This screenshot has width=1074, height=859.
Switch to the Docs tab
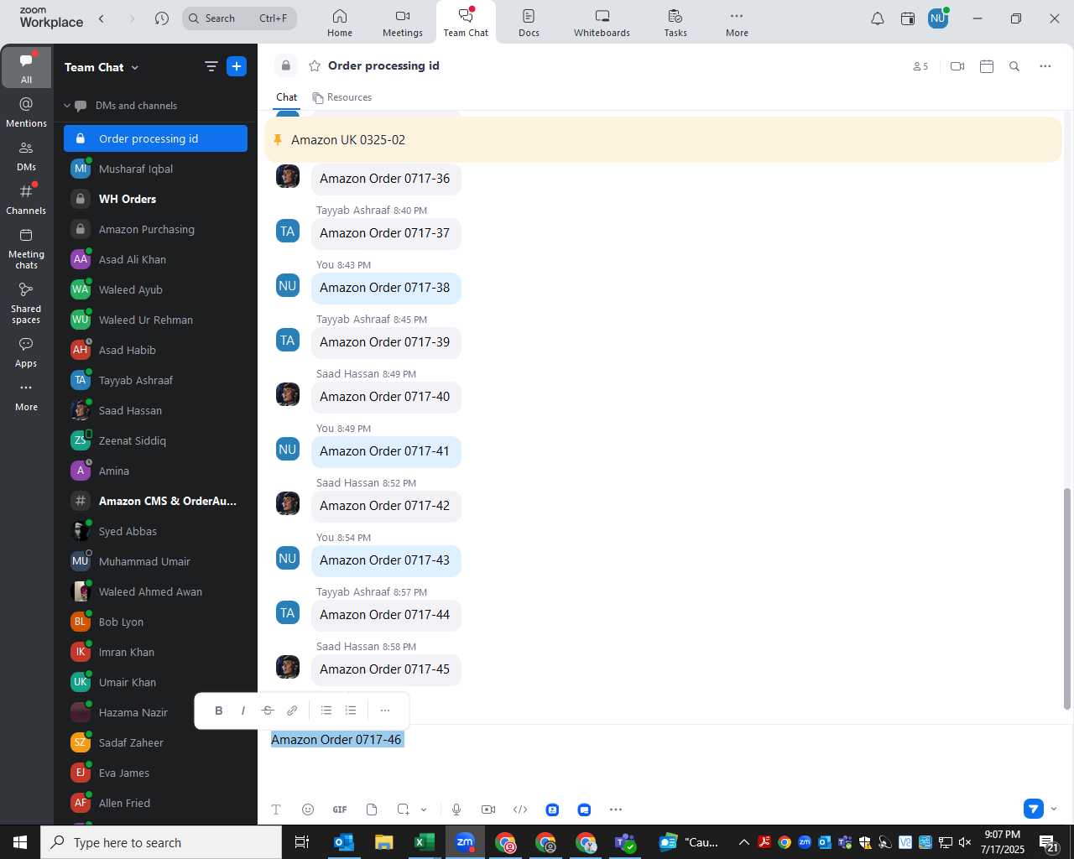click(x=529, y=23)
